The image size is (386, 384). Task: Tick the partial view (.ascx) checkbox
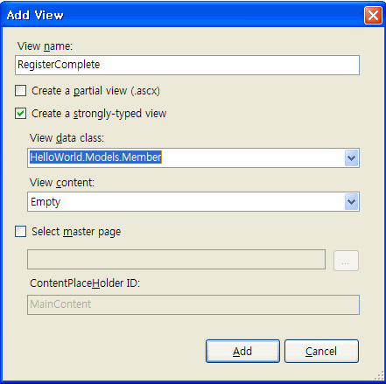click(21, 91)
